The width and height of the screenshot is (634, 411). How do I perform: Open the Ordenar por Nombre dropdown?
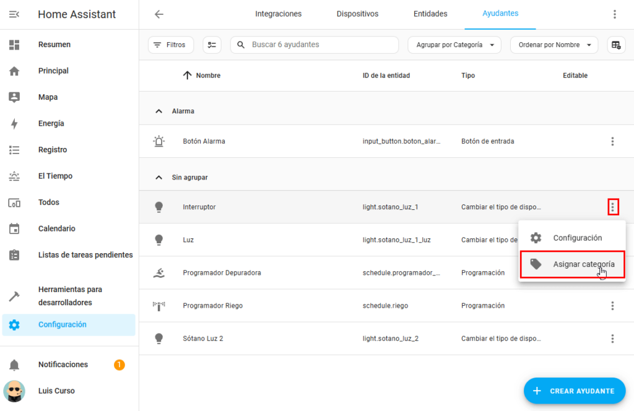554,45
